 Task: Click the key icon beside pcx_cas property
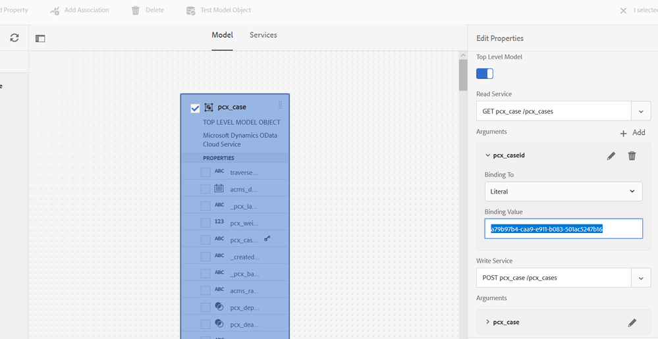click(267, 240)
